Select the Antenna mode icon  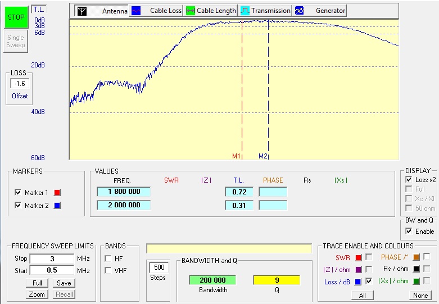[x=82, y=11]
